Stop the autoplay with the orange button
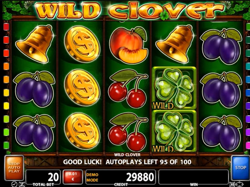Screen dimensions: 250x187 14,168
